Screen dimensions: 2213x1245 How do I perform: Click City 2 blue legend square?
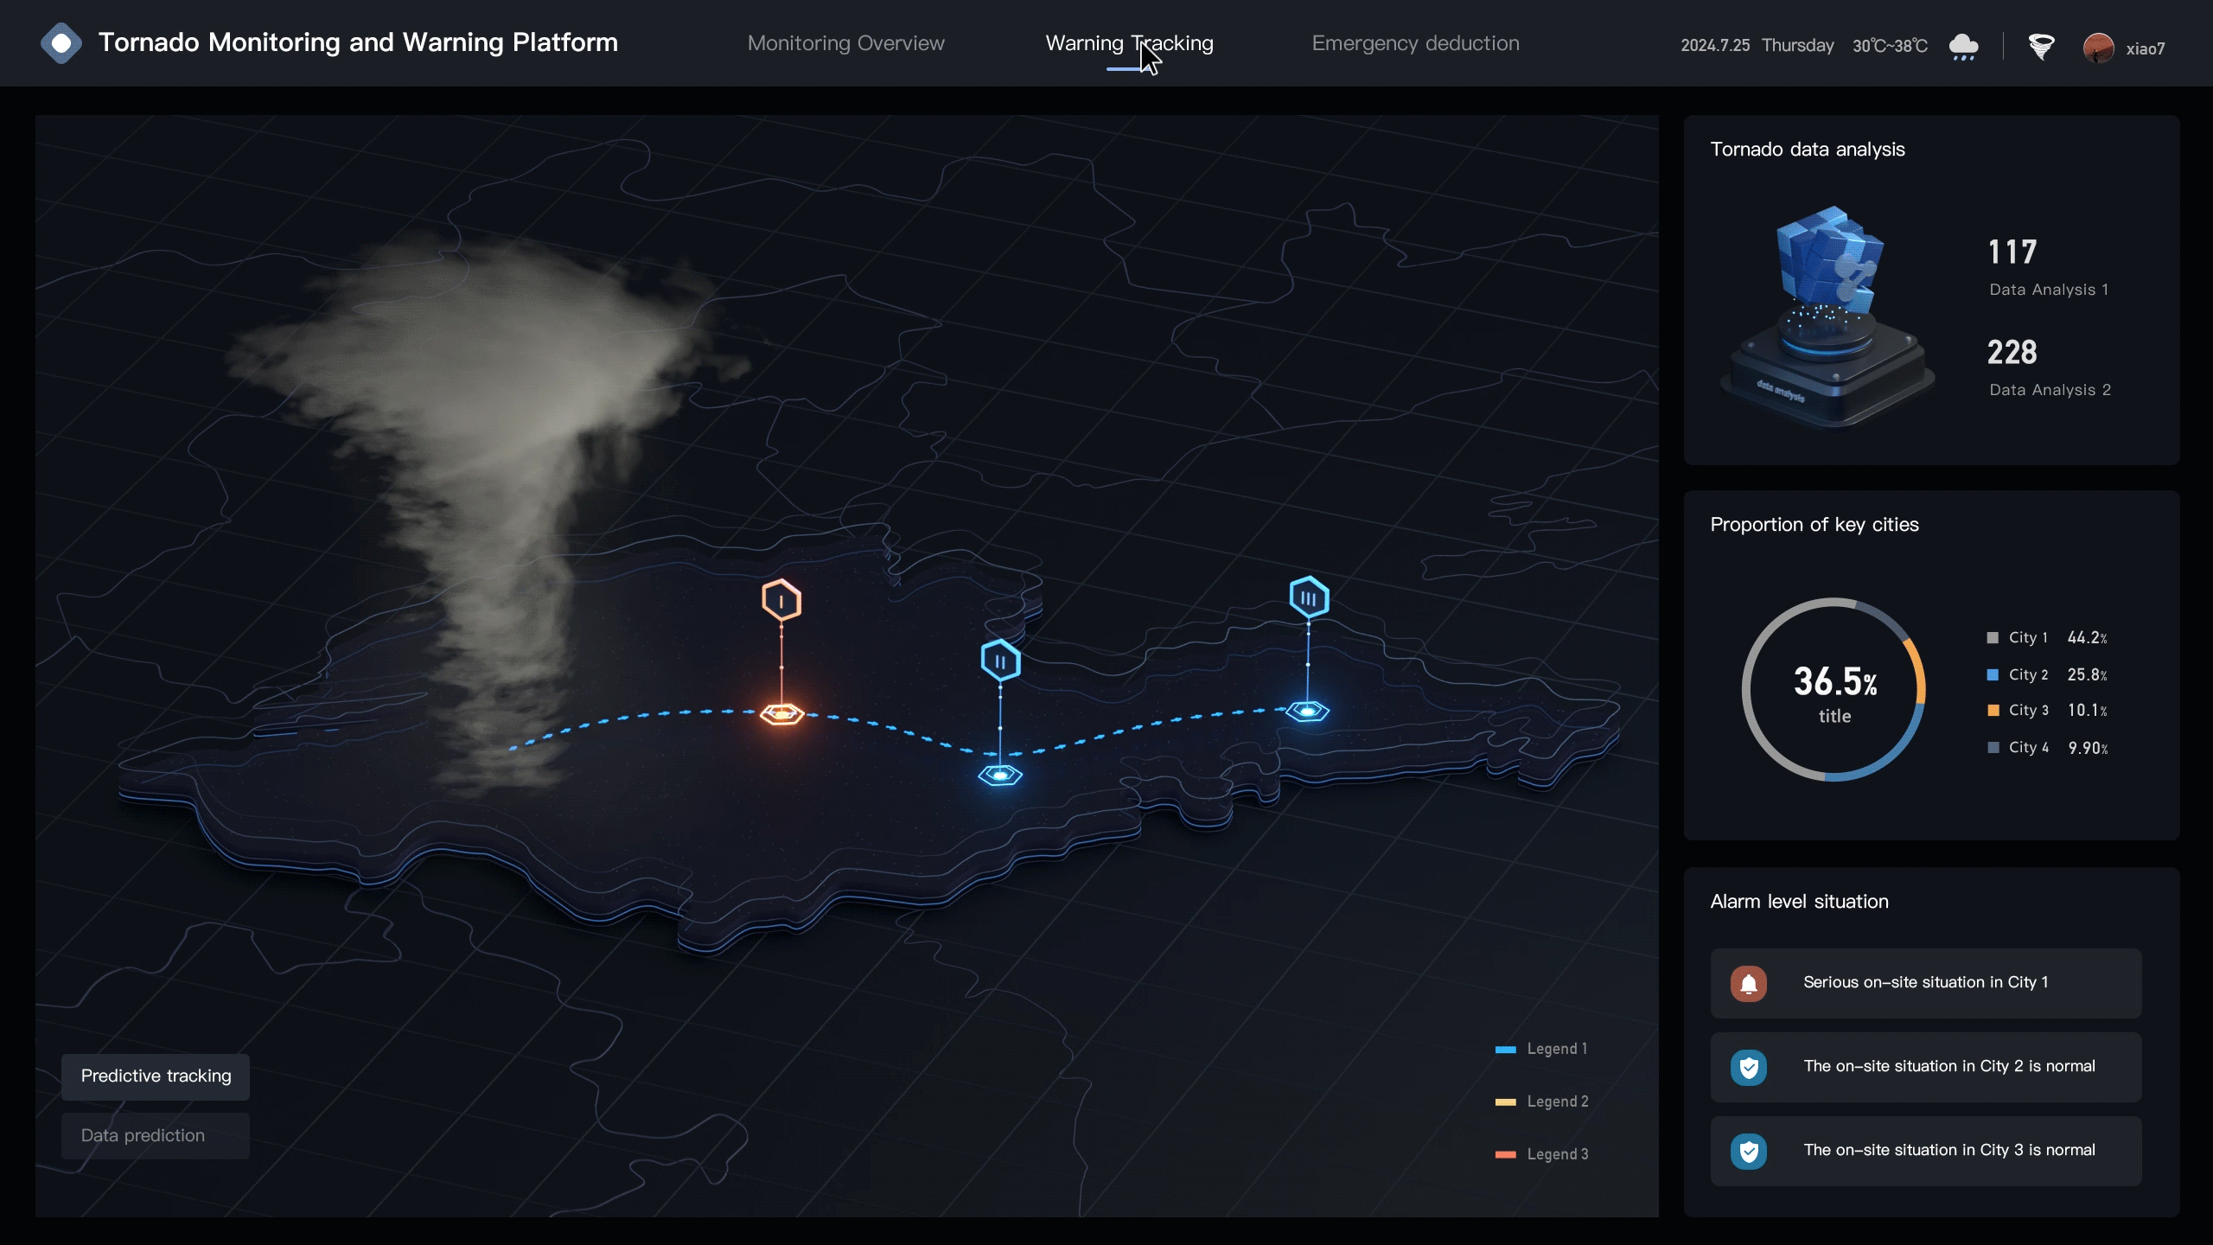(1993, 674)
